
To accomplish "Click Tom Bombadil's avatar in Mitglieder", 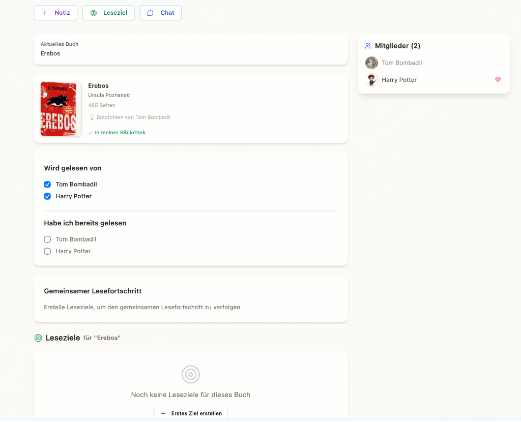I will (x=371, y=63).
